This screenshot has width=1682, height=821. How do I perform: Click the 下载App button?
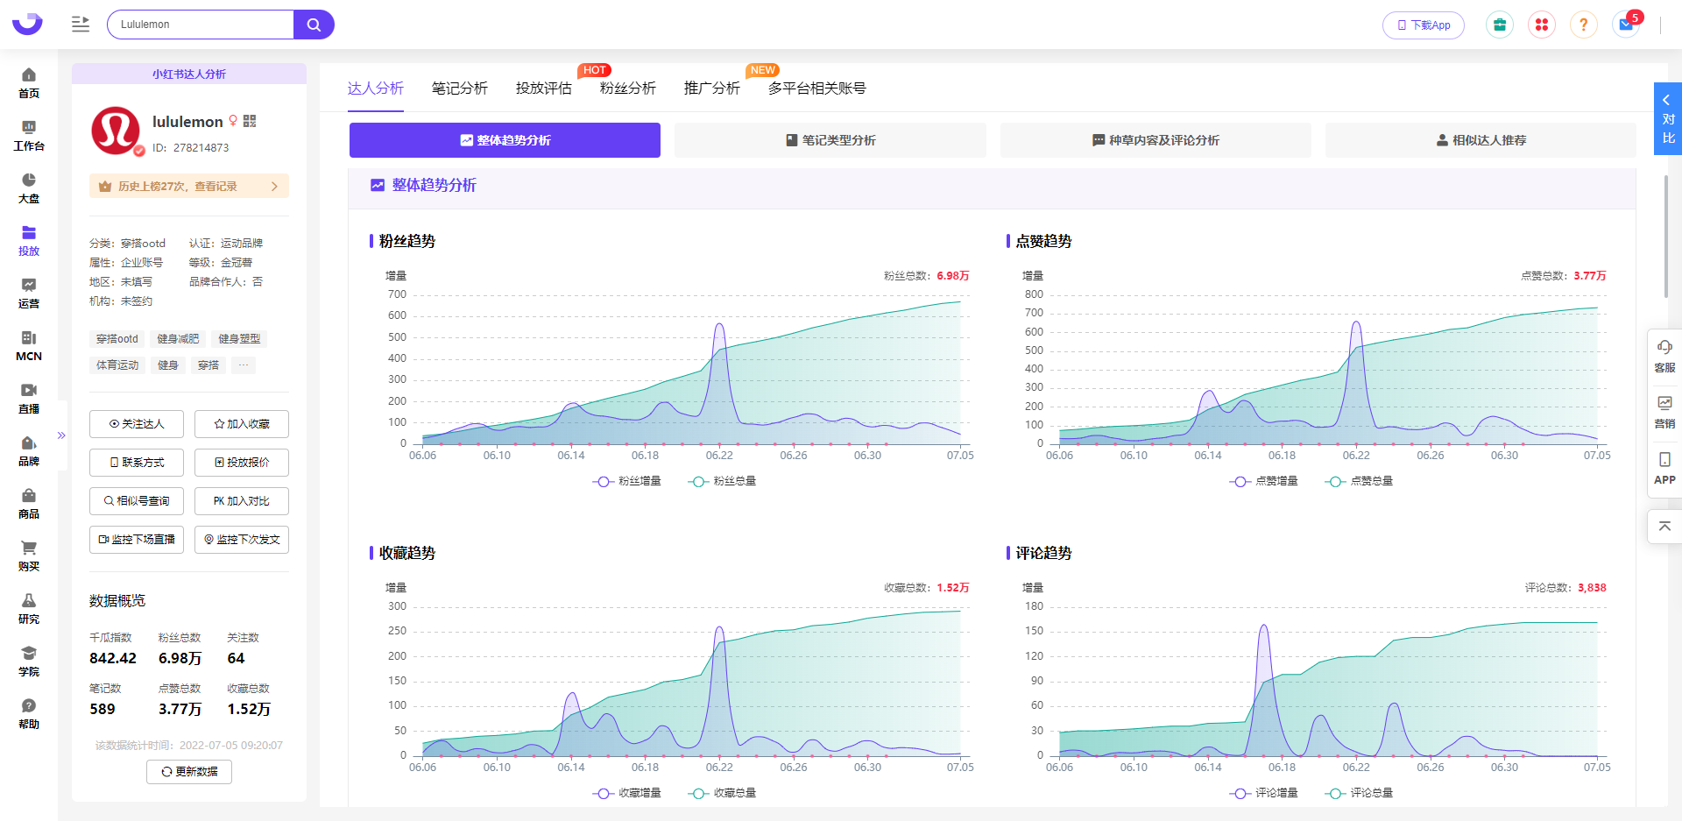[x=1424, y=25]
